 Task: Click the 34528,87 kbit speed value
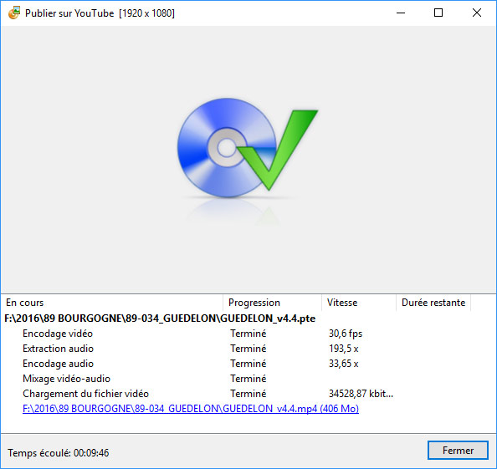click(x=361, y=394)
